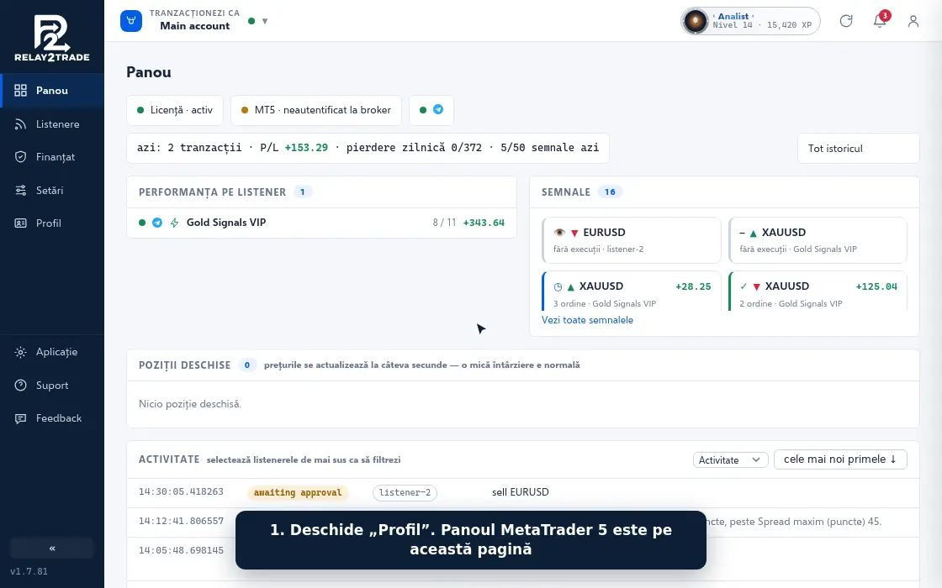Open the Feedback sidebar item
The image size is (942, 588).
pyautogui.click(x=51, y=418)
